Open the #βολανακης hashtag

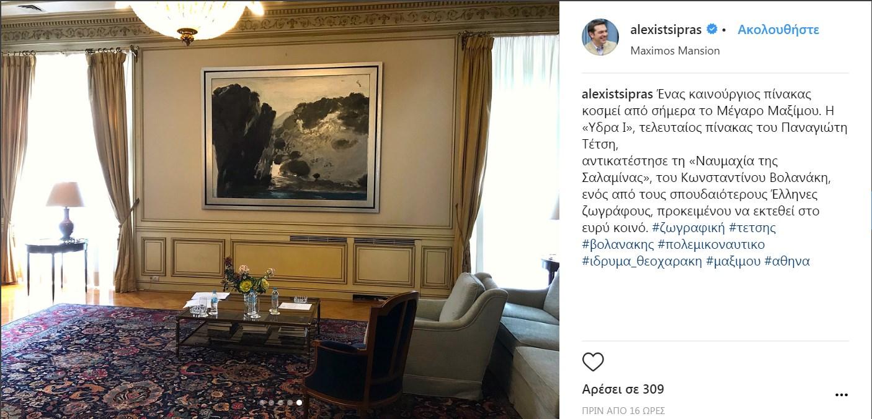618,244
